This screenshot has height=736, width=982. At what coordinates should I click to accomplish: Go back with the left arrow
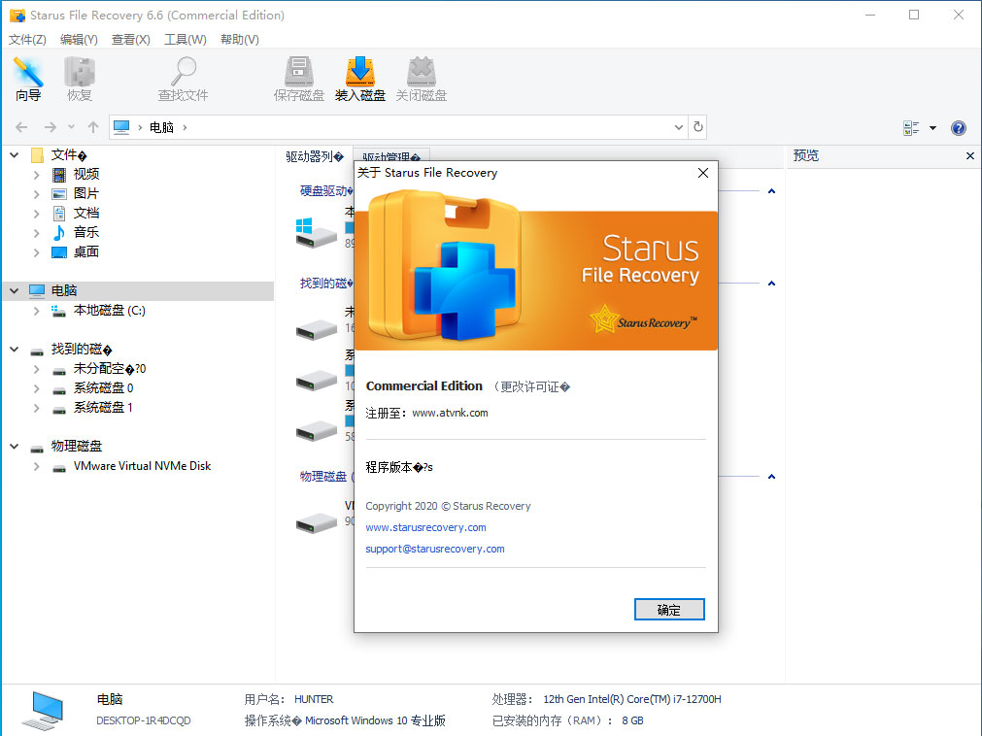click(x=21, y=127)
